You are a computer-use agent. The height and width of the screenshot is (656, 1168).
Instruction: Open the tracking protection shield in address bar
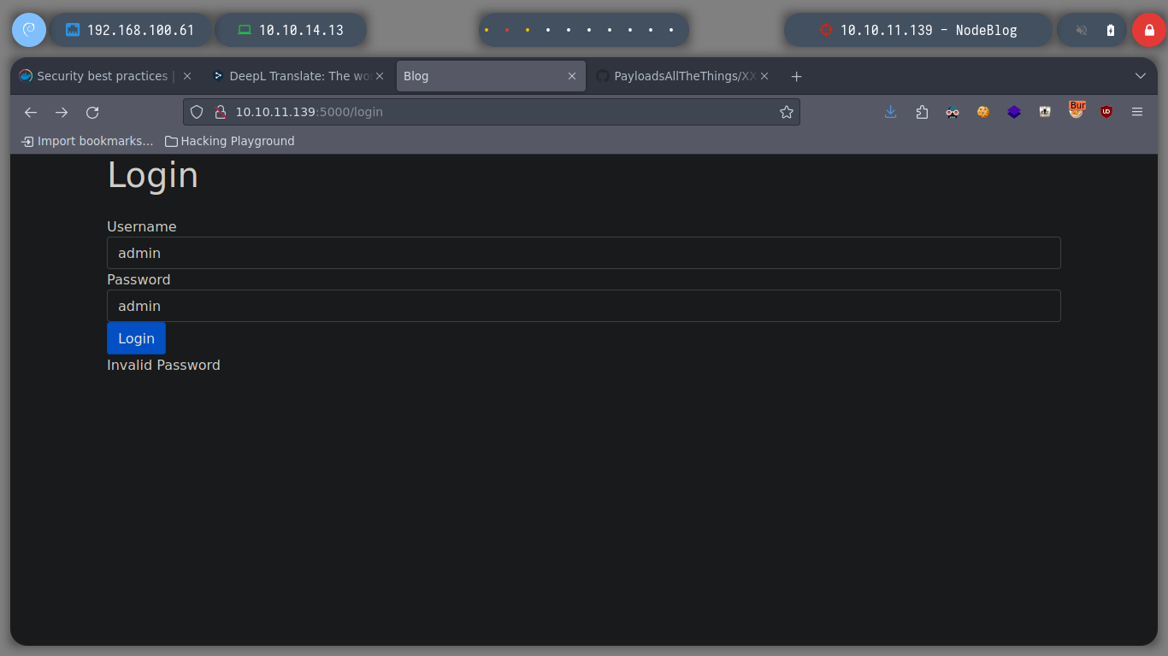point(197,112)
